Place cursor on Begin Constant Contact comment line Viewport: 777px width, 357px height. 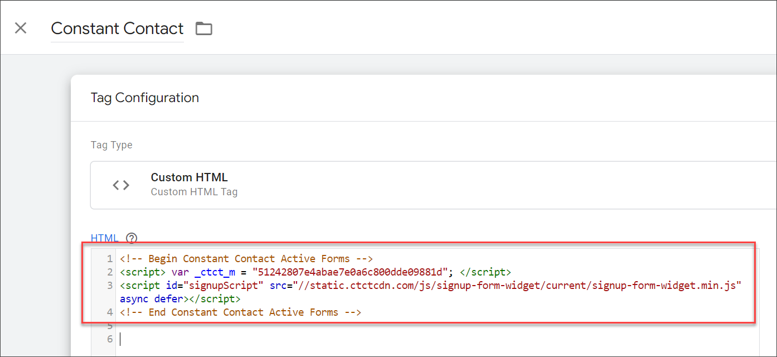pos(246,259)
